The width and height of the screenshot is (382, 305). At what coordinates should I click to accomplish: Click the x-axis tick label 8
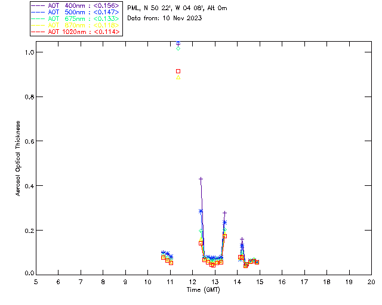click(103, 282)
